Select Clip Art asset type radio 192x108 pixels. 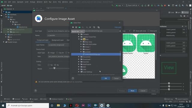click(57, 53)
